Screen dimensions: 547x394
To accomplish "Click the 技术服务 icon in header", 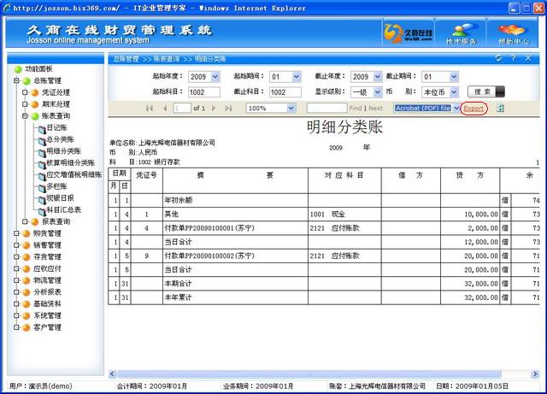I will [x=462, y=33].
